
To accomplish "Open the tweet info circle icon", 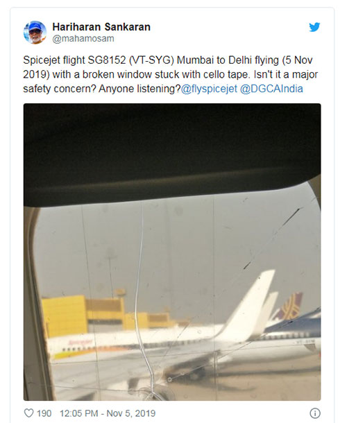I will pos(315,413).
